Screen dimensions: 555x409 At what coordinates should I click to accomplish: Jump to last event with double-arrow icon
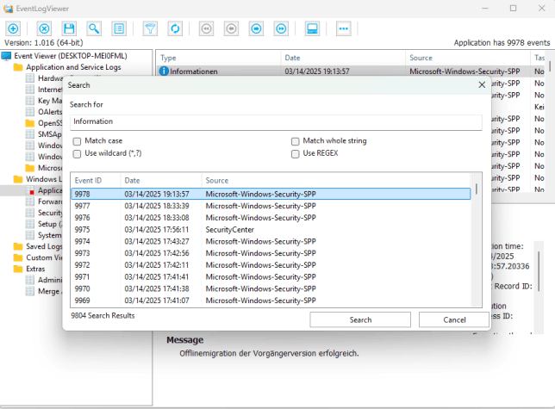(281, 28)
